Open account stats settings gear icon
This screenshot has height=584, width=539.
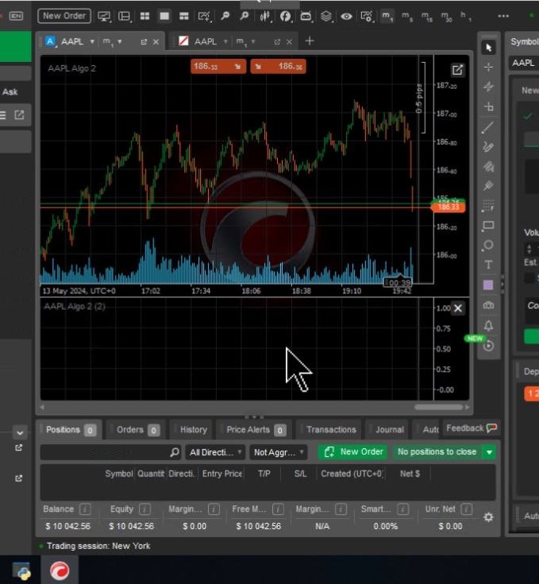(x=488, y=517)
